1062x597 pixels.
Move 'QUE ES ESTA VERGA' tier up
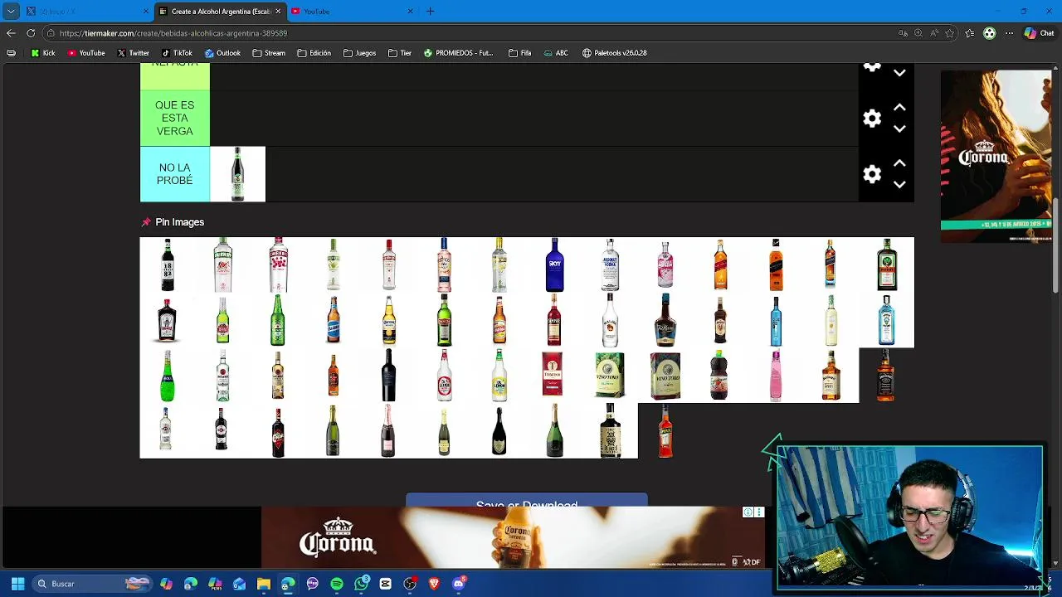(x=899, y=108)
